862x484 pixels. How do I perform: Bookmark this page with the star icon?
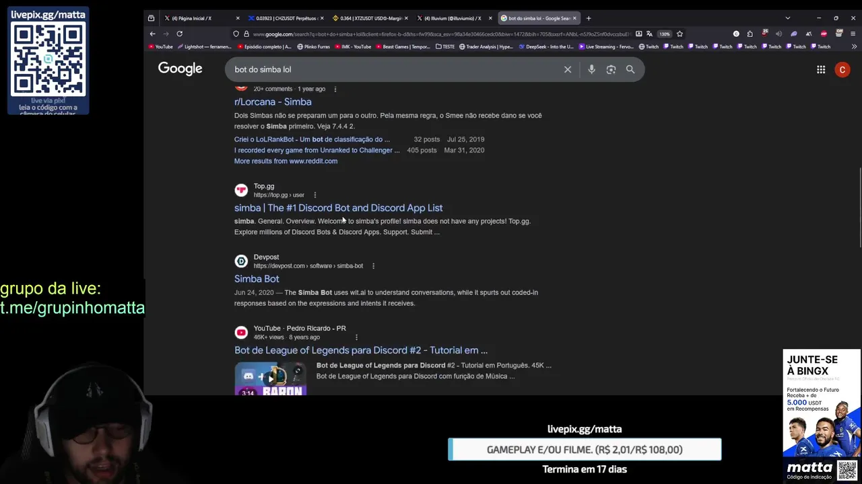click(x=679, y=34)
